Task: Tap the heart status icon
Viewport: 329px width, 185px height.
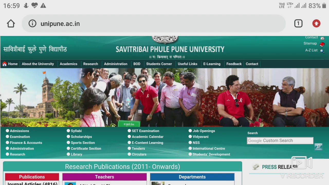Action: pos(34,6)
